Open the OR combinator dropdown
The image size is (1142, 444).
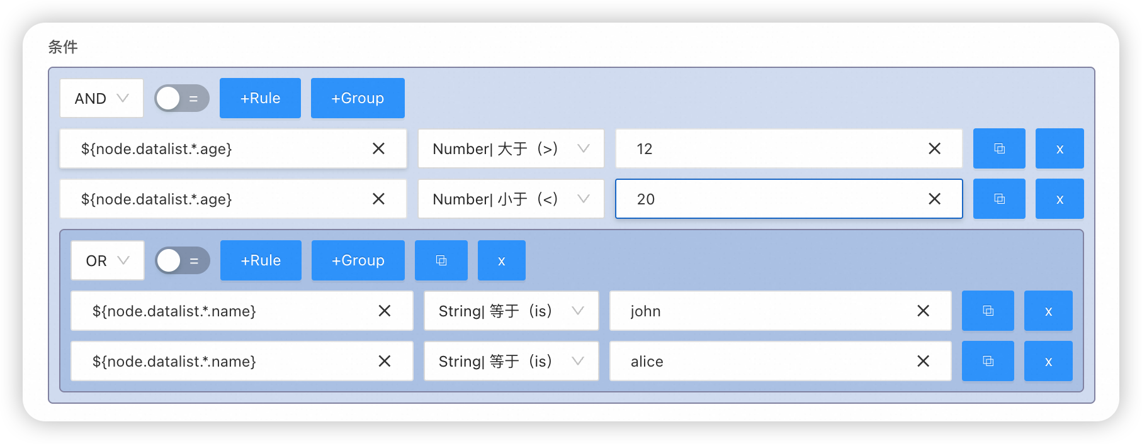pyautogui.click(x=108, y=260)
